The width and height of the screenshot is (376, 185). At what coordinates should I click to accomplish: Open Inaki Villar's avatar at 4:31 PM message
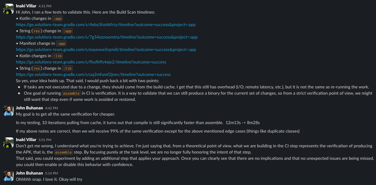tap(9, 9)
